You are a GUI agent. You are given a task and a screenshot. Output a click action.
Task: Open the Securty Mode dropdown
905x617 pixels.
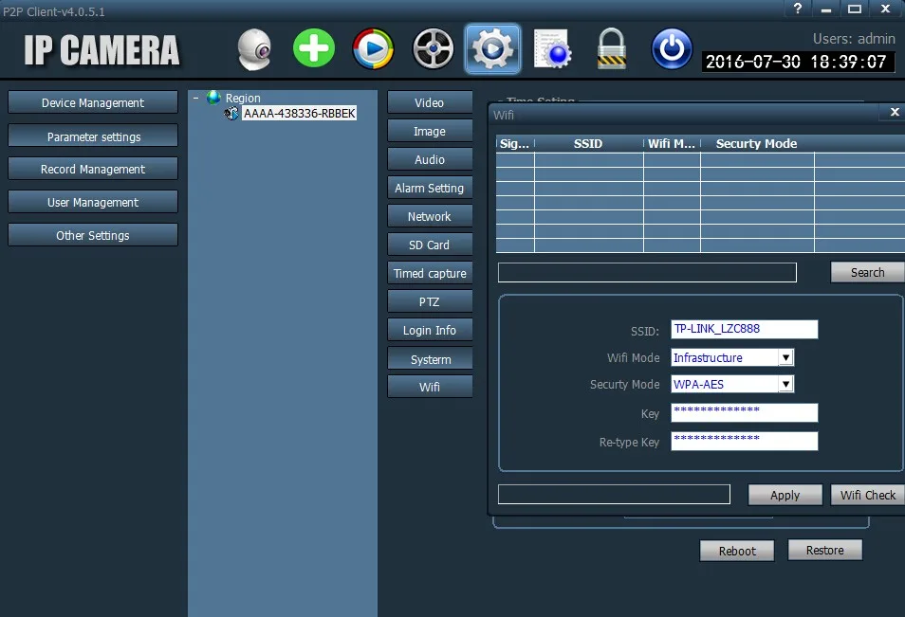click(785, 384)
